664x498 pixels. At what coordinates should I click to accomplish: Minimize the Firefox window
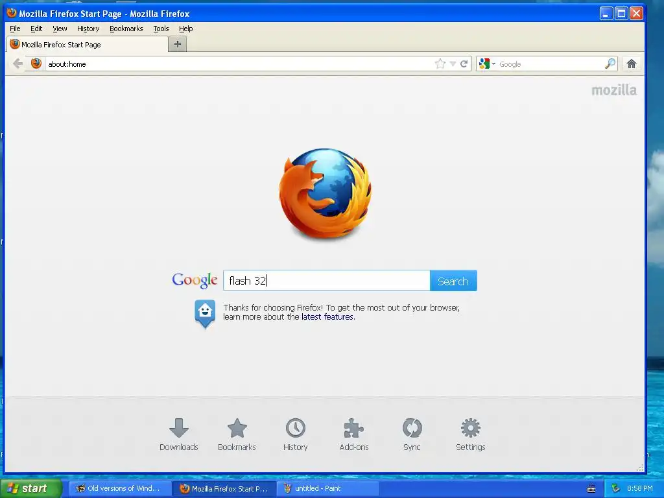tap(606, 14)
